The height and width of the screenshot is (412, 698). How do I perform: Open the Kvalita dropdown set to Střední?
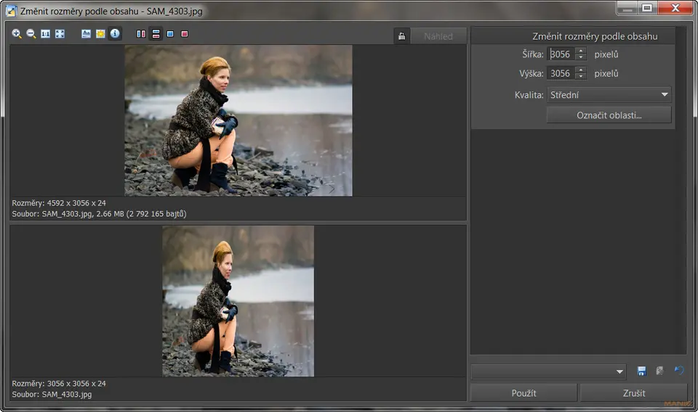click(609, 94)
